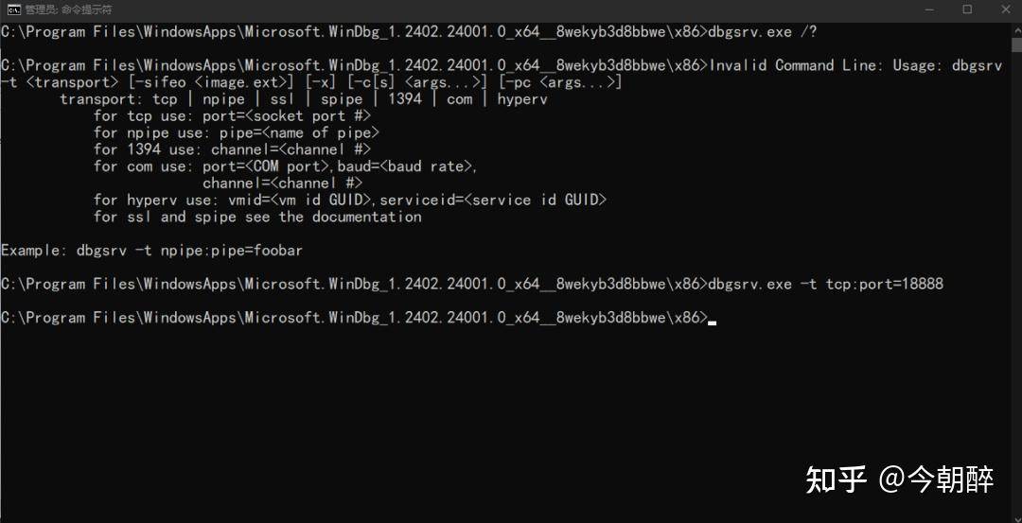This screenshot has width=1022, height=523.
Task: Click the 'Invalid Command Line' message
Action: [797, 66]
